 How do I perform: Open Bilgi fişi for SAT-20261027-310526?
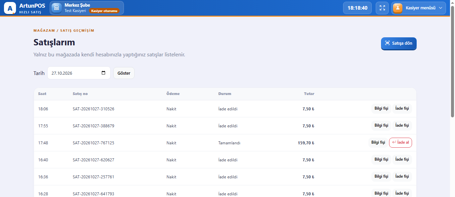coord(381,109)
